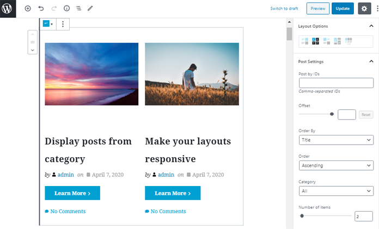379x229 pixels.
Task: Move block up with arrow
Action: (x=32, y=35)
